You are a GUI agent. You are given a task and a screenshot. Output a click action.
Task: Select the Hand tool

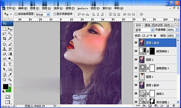(4, 79)
